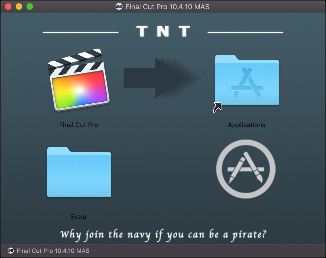This screenshot has width=326, height=258.
Task: Select the Final Cut Pro clapperboard icon
Action: pos(79,80)
